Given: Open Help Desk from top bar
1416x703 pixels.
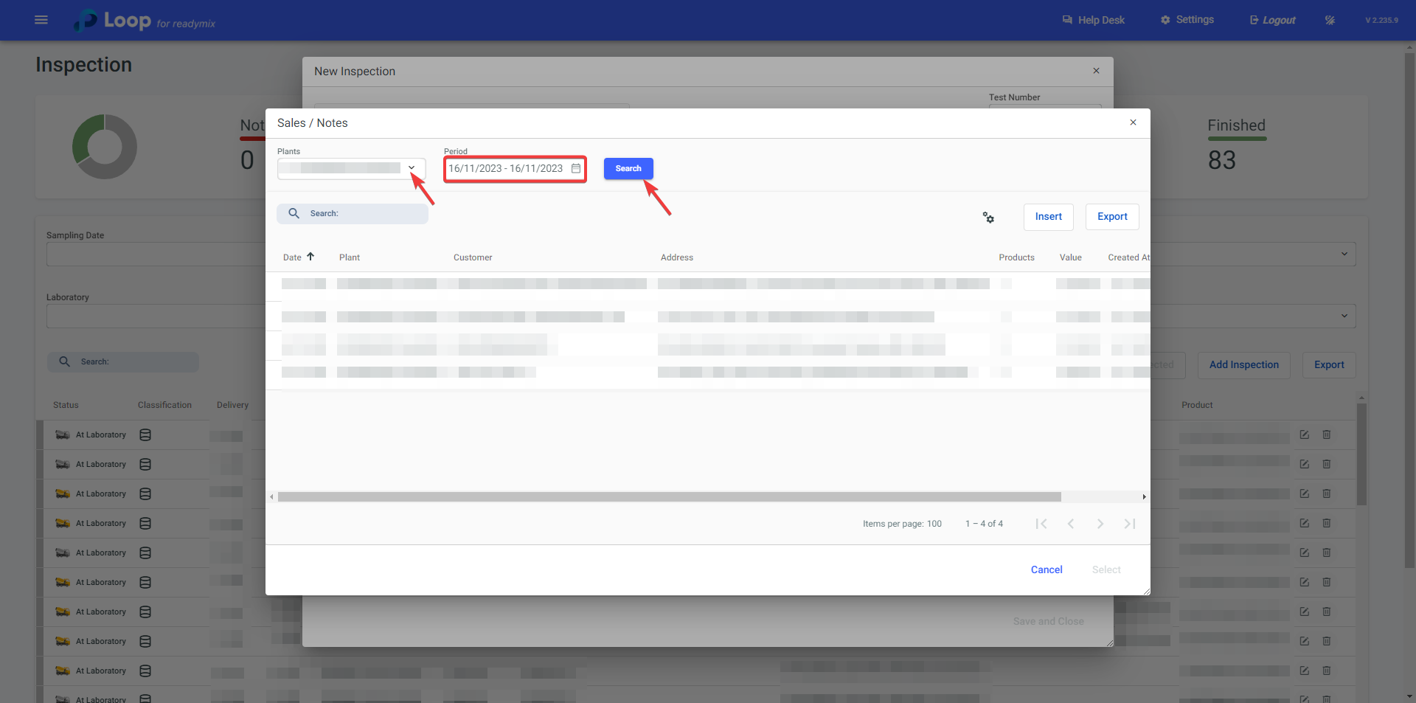Looking at the screenshot, I should (x=1093, y=20).
